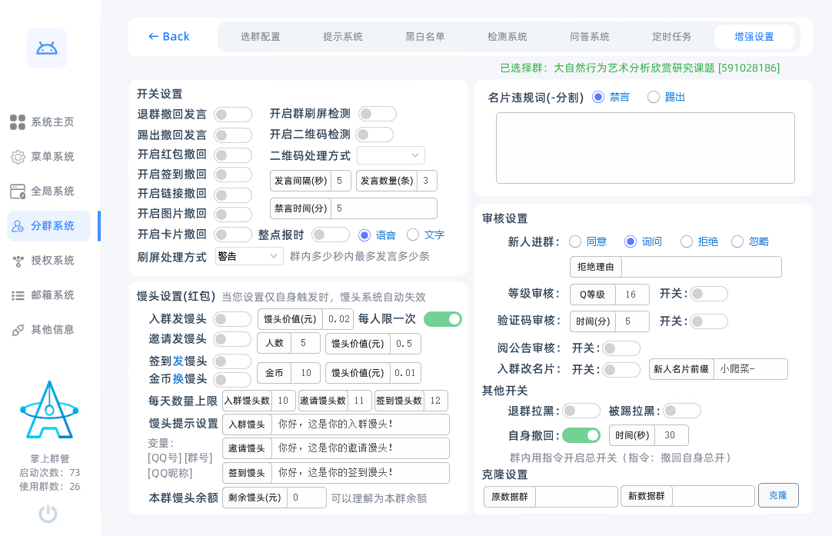Toggle 入群发馒头 switch
The width and height of the screenshot is (832, 536).
[232, 319]
